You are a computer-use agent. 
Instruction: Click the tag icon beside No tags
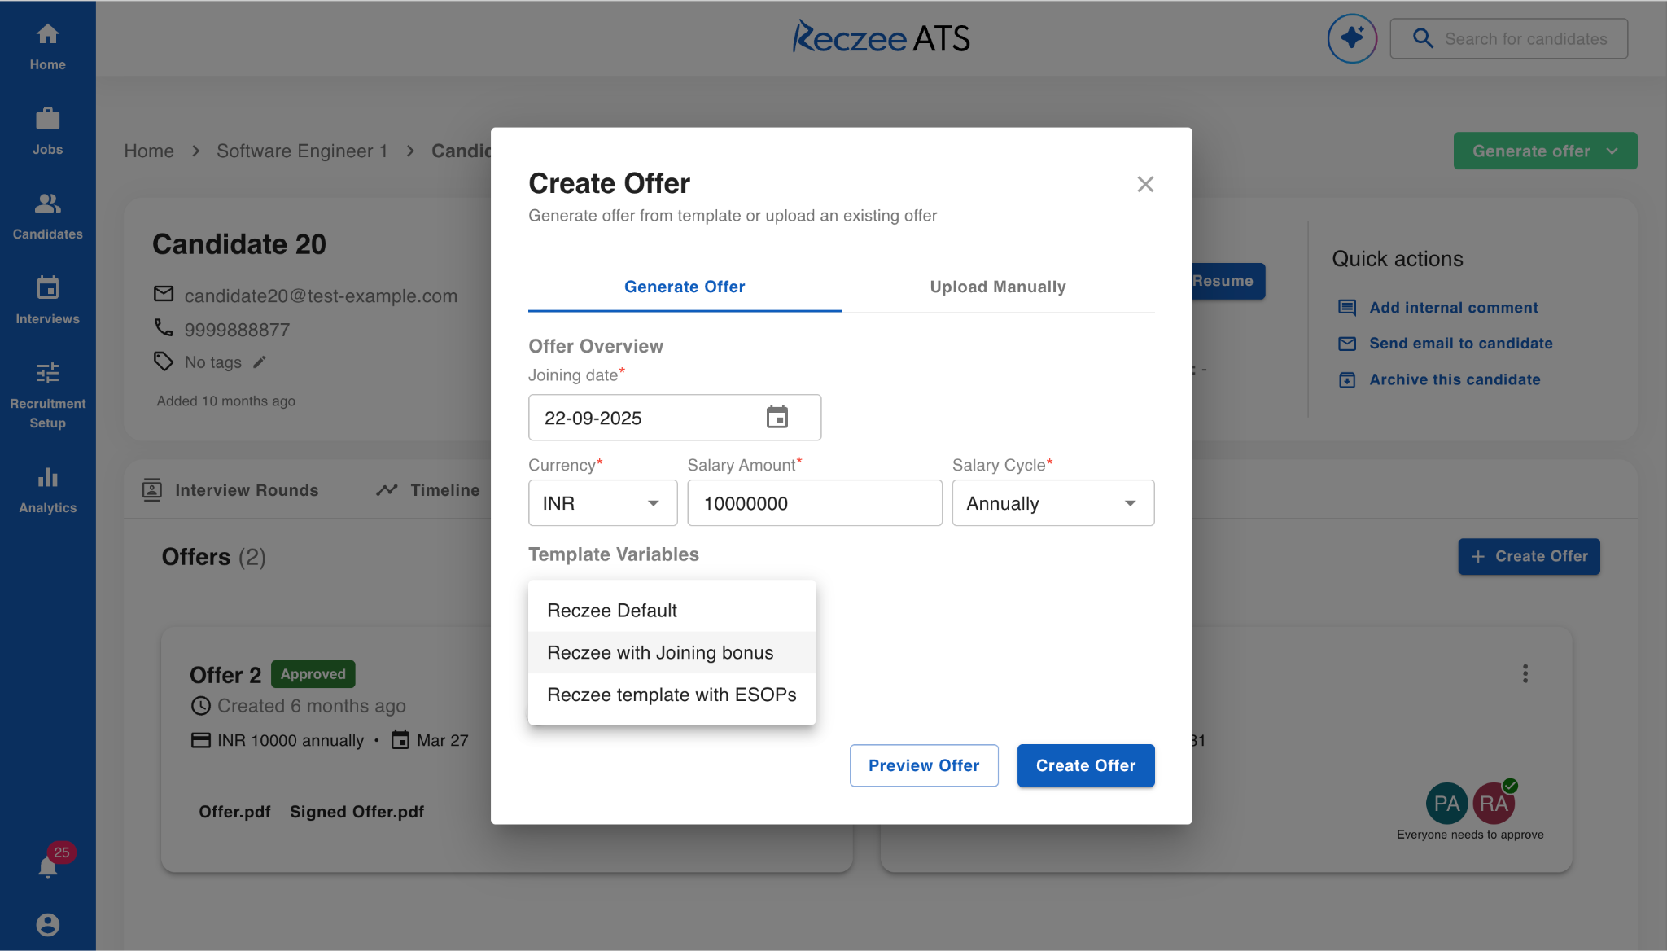tap(164, 362)
